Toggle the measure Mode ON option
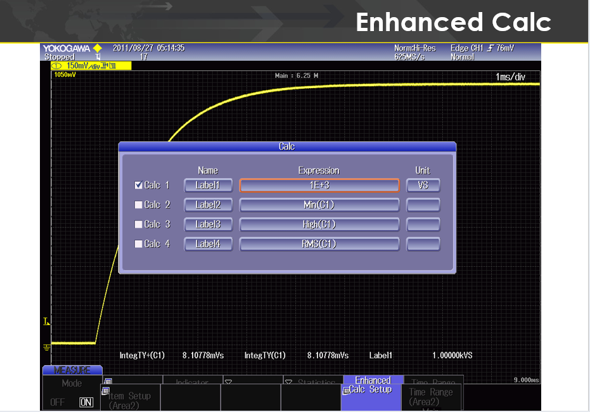The width and height of the screenshot is (590, 412). [86, 402]
